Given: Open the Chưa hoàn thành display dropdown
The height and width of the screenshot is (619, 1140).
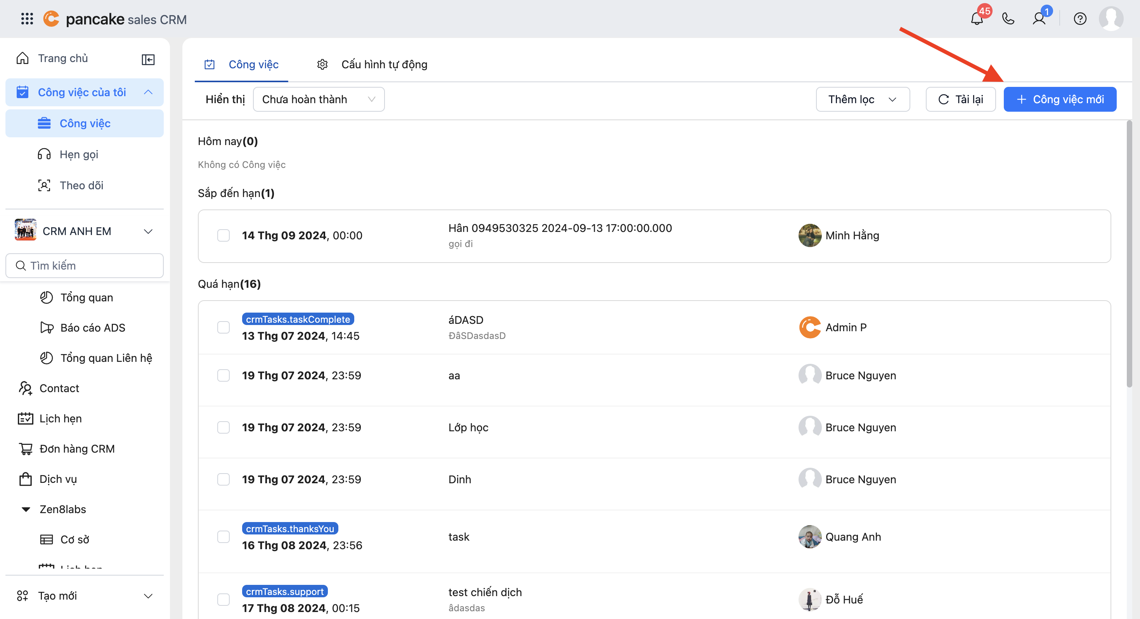Looking at the screenshot, I should [x=318, y=99].
